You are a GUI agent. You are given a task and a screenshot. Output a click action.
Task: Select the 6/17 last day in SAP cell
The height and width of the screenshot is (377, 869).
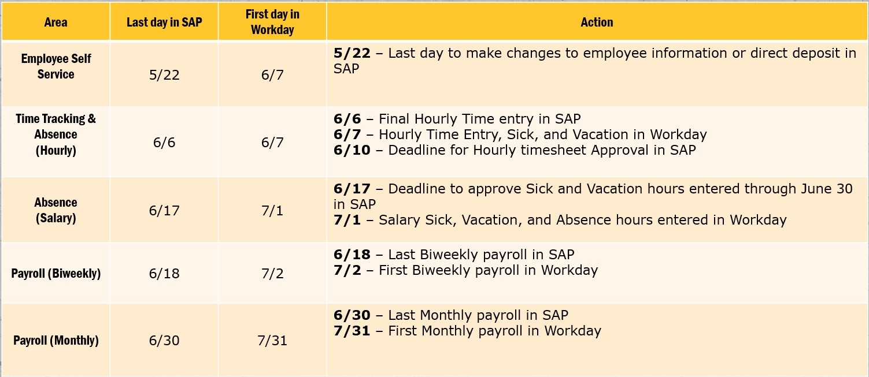pos(164,211)
